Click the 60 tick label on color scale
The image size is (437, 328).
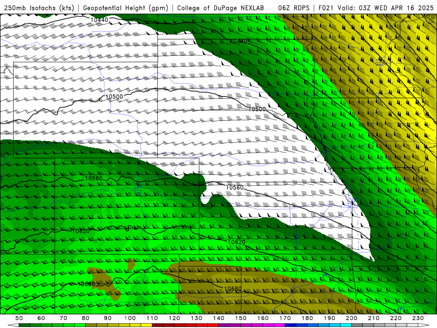click(41, 318)
